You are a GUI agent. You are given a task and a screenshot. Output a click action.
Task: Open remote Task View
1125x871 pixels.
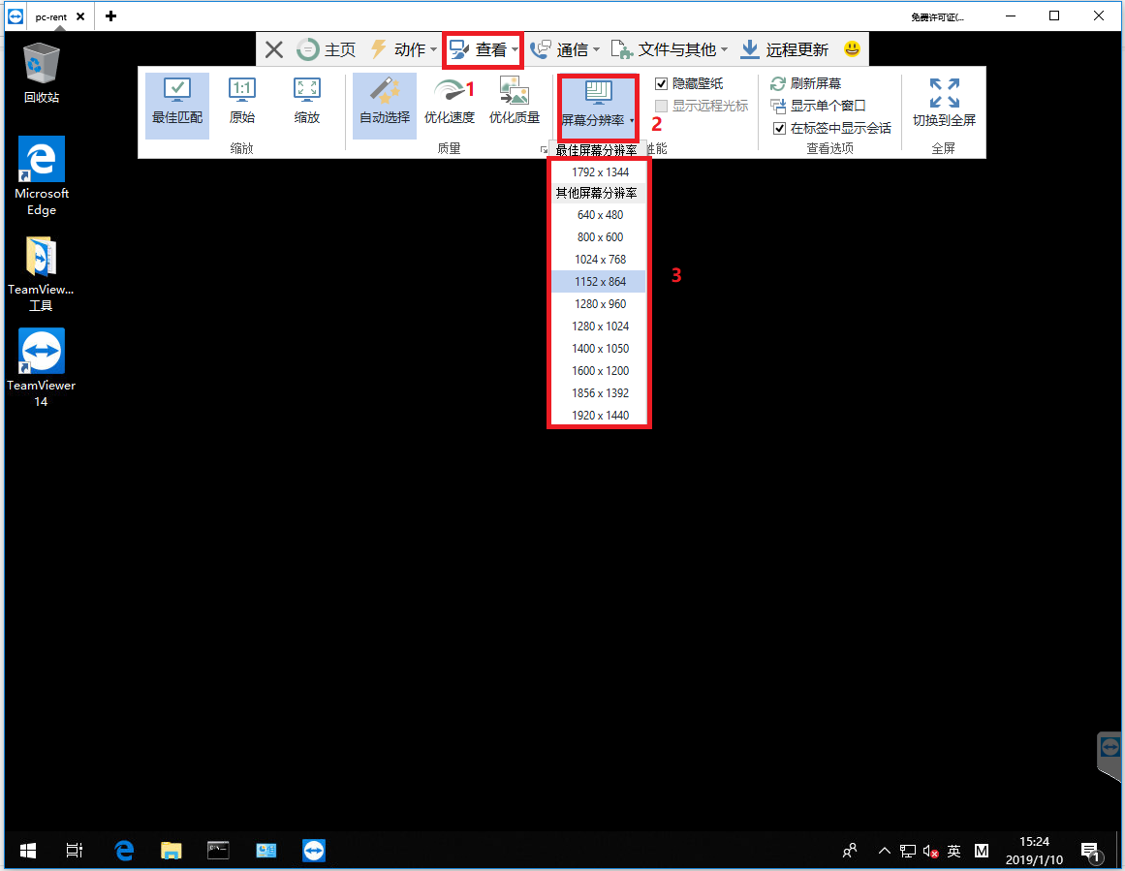point(74,851)
